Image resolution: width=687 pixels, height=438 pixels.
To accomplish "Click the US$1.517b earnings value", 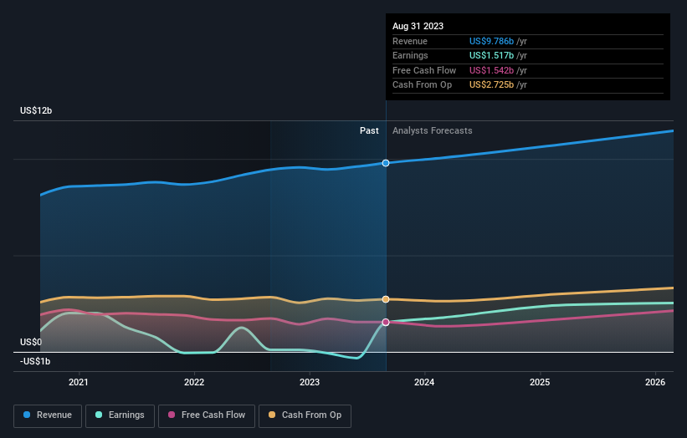I will pos(491,55).
